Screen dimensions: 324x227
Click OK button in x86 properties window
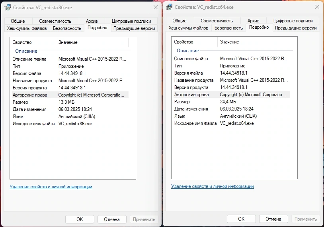[x=80, y=219]
